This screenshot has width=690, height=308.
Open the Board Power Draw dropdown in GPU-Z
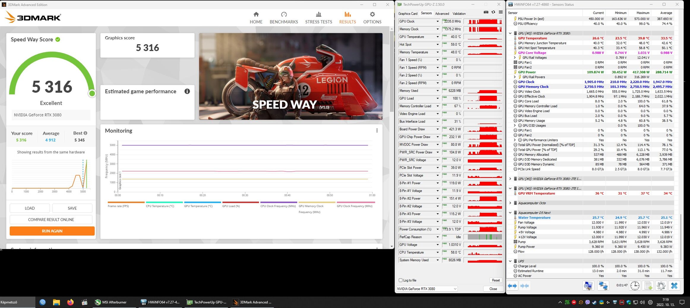(x=438, y=129)
